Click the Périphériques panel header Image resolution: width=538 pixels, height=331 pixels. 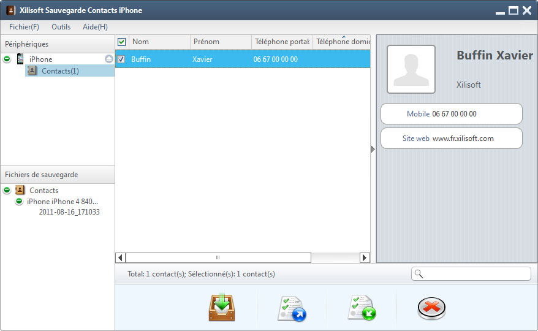click(58, 44)
